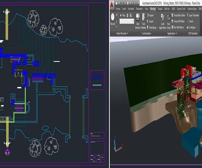Viewport: 202px width, 168px height.
Task: Expand the Action Recorder panel
Action: coord(123,34)
